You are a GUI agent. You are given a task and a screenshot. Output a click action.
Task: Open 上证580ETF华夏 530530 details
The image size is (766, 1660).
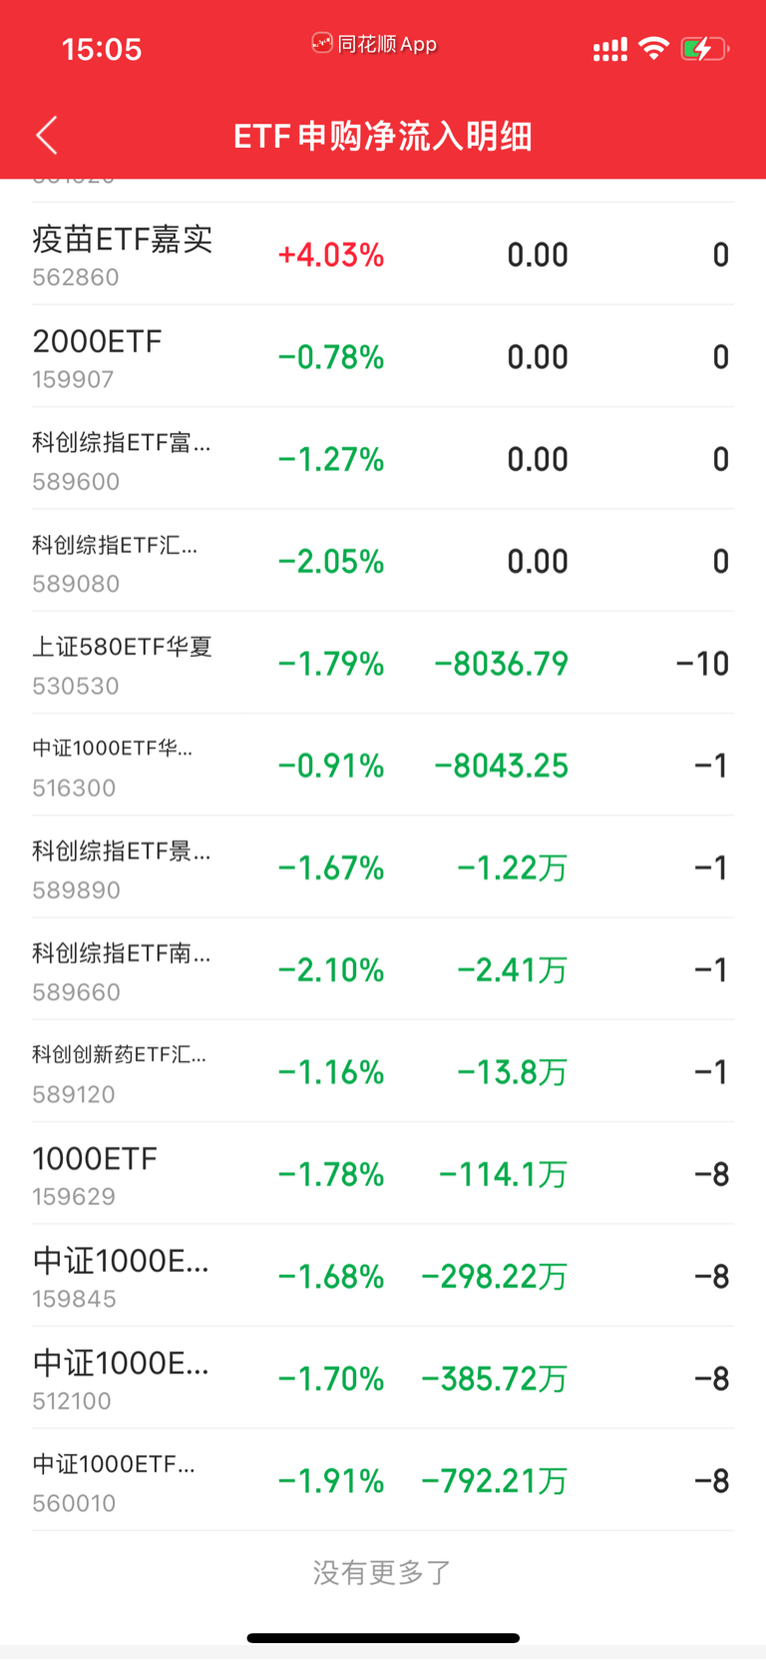[383, 664]
